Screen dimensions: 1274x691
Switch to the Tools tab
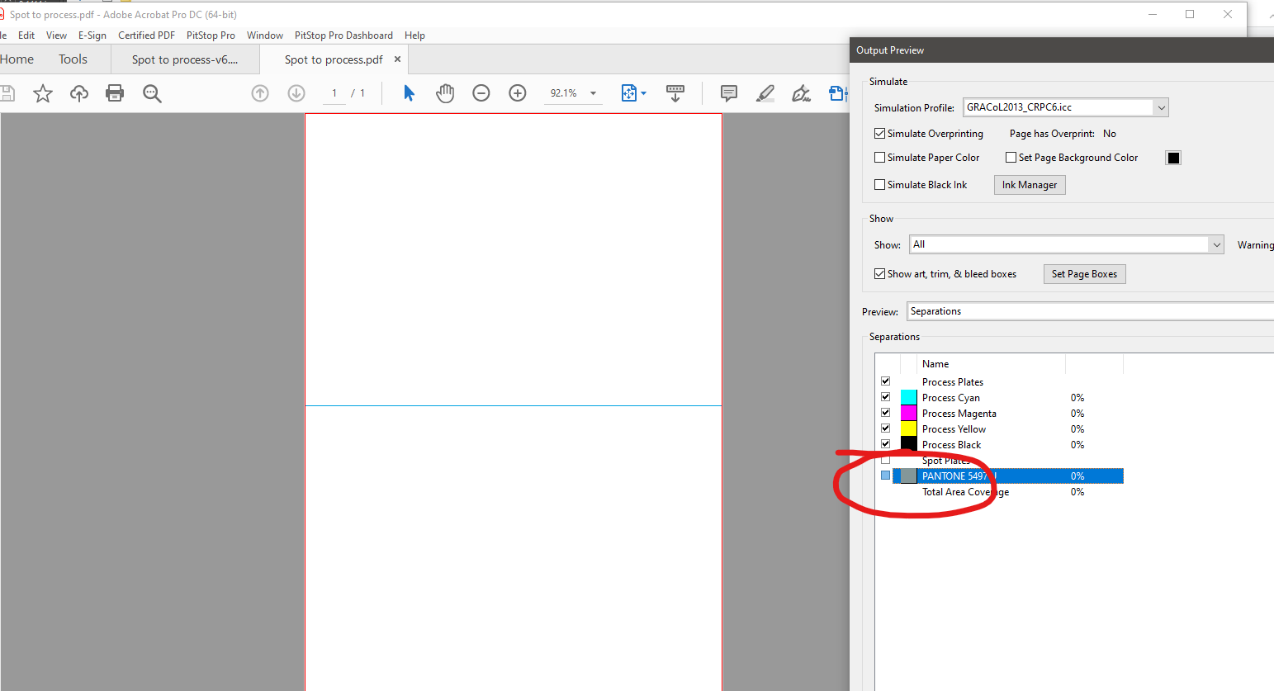click(x=73, y=59)
